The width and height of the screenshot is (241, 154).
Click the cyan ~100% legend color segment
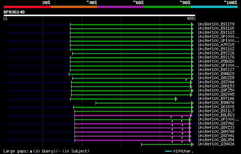(x=214, y=7)
